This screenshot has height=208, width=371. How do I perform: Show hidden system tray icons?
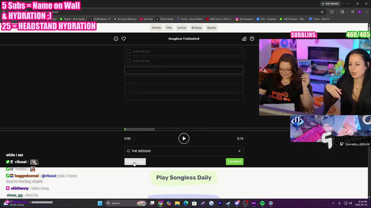pos(333,203)
